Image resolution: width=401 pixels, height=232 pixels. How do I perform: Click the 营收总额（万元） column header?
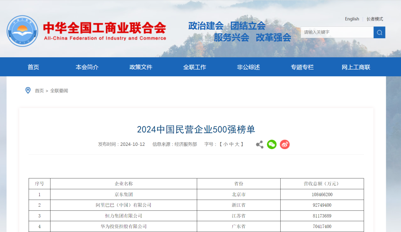tap(322, 184)
